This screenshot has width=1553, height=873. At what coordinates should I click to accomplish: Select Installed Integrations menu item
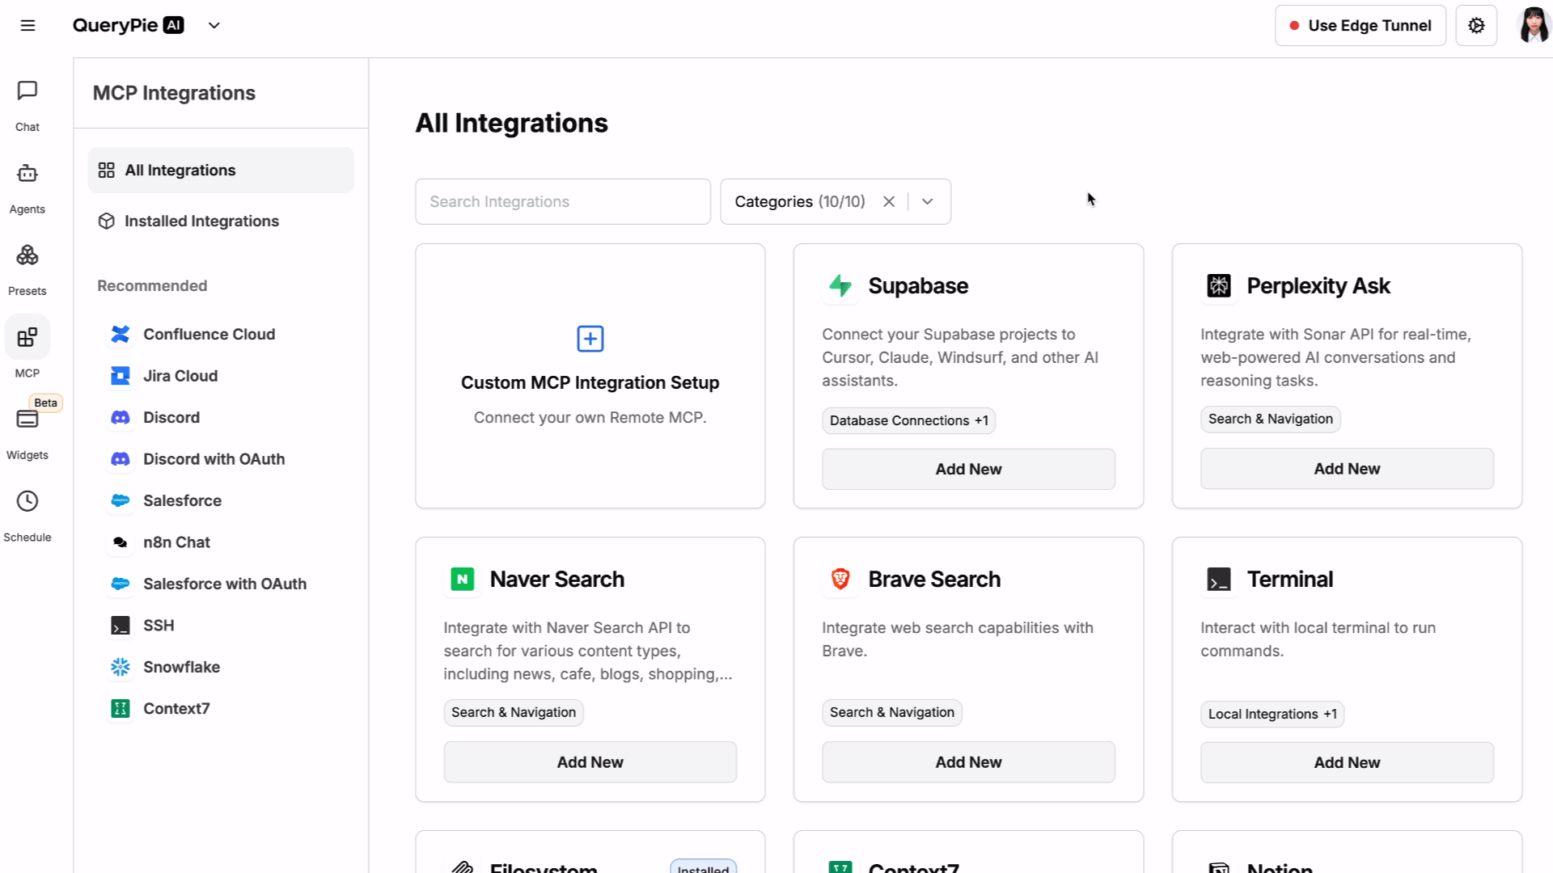tap(201, 221)
